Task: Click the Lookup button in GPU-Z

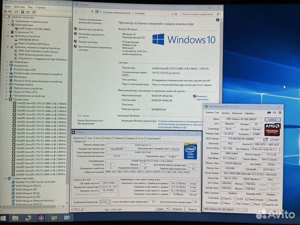Action: pos(272,120)
